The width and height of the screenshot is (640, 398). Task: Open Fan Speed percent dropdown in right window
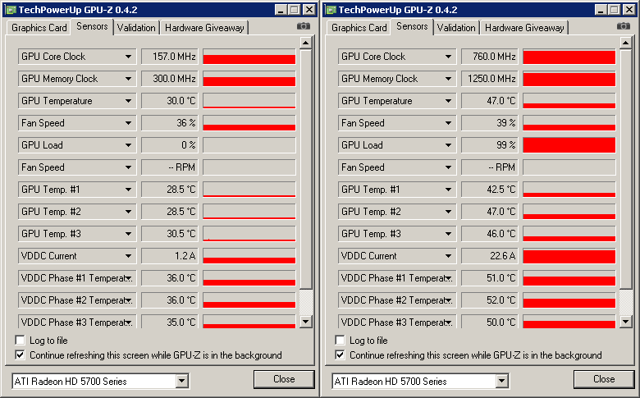pyautogui.click(x=448, y=123)
